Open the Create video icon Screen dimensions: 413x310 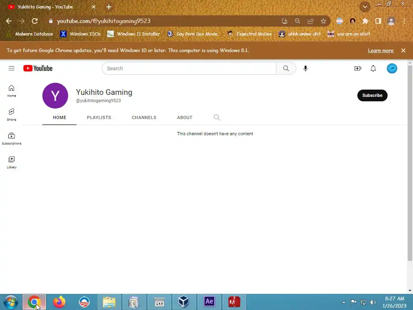358,69
